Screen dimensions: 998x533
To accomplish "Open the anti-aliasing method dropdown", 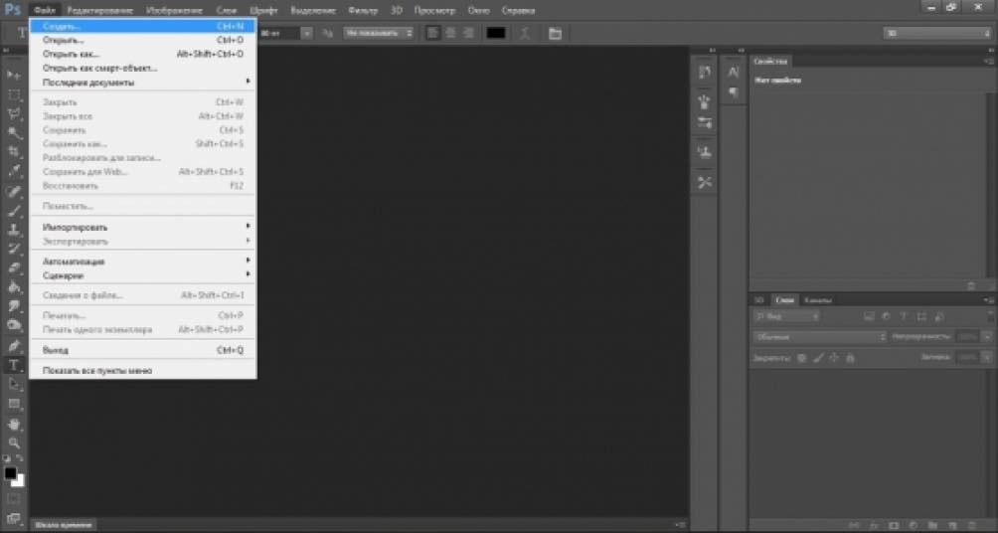I will 378,33.
